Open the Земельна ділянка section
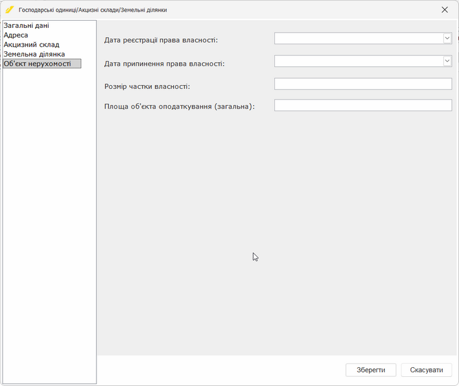459x386 pixels. click(34, 54)
